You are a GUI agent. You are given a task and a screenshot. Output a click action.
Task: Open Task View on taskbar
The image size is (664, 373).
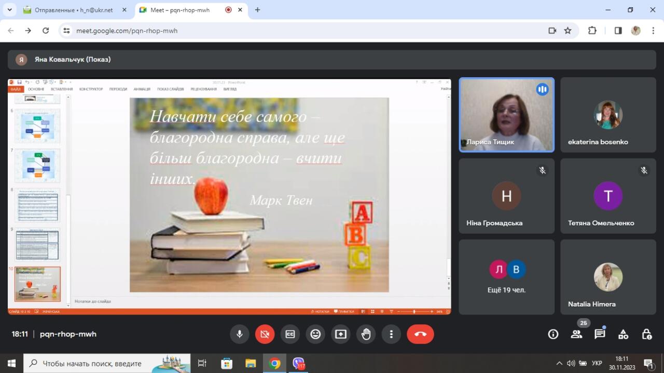[x=202, y=363]
